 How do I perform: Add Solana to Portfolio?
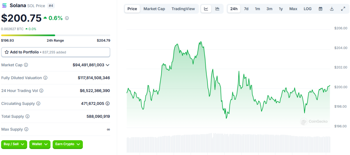(x=56, y=52)
